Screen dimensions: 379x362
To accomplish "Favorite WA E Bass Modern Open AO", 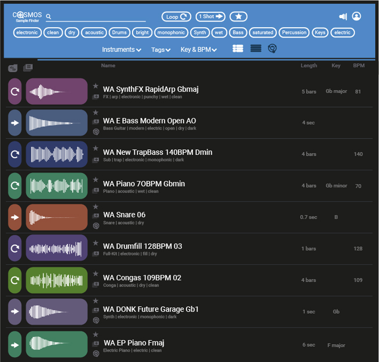I will point(96,112).
